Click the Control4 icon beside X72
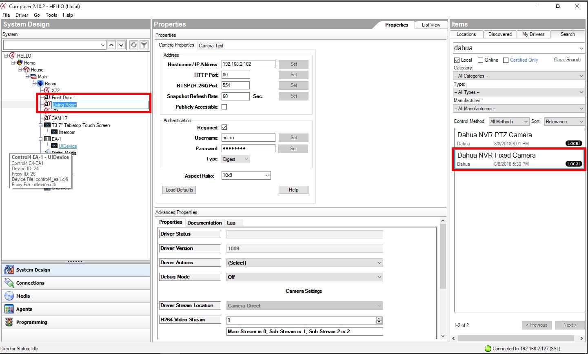This screenshot has width=588, height=354. coord(47,90)
